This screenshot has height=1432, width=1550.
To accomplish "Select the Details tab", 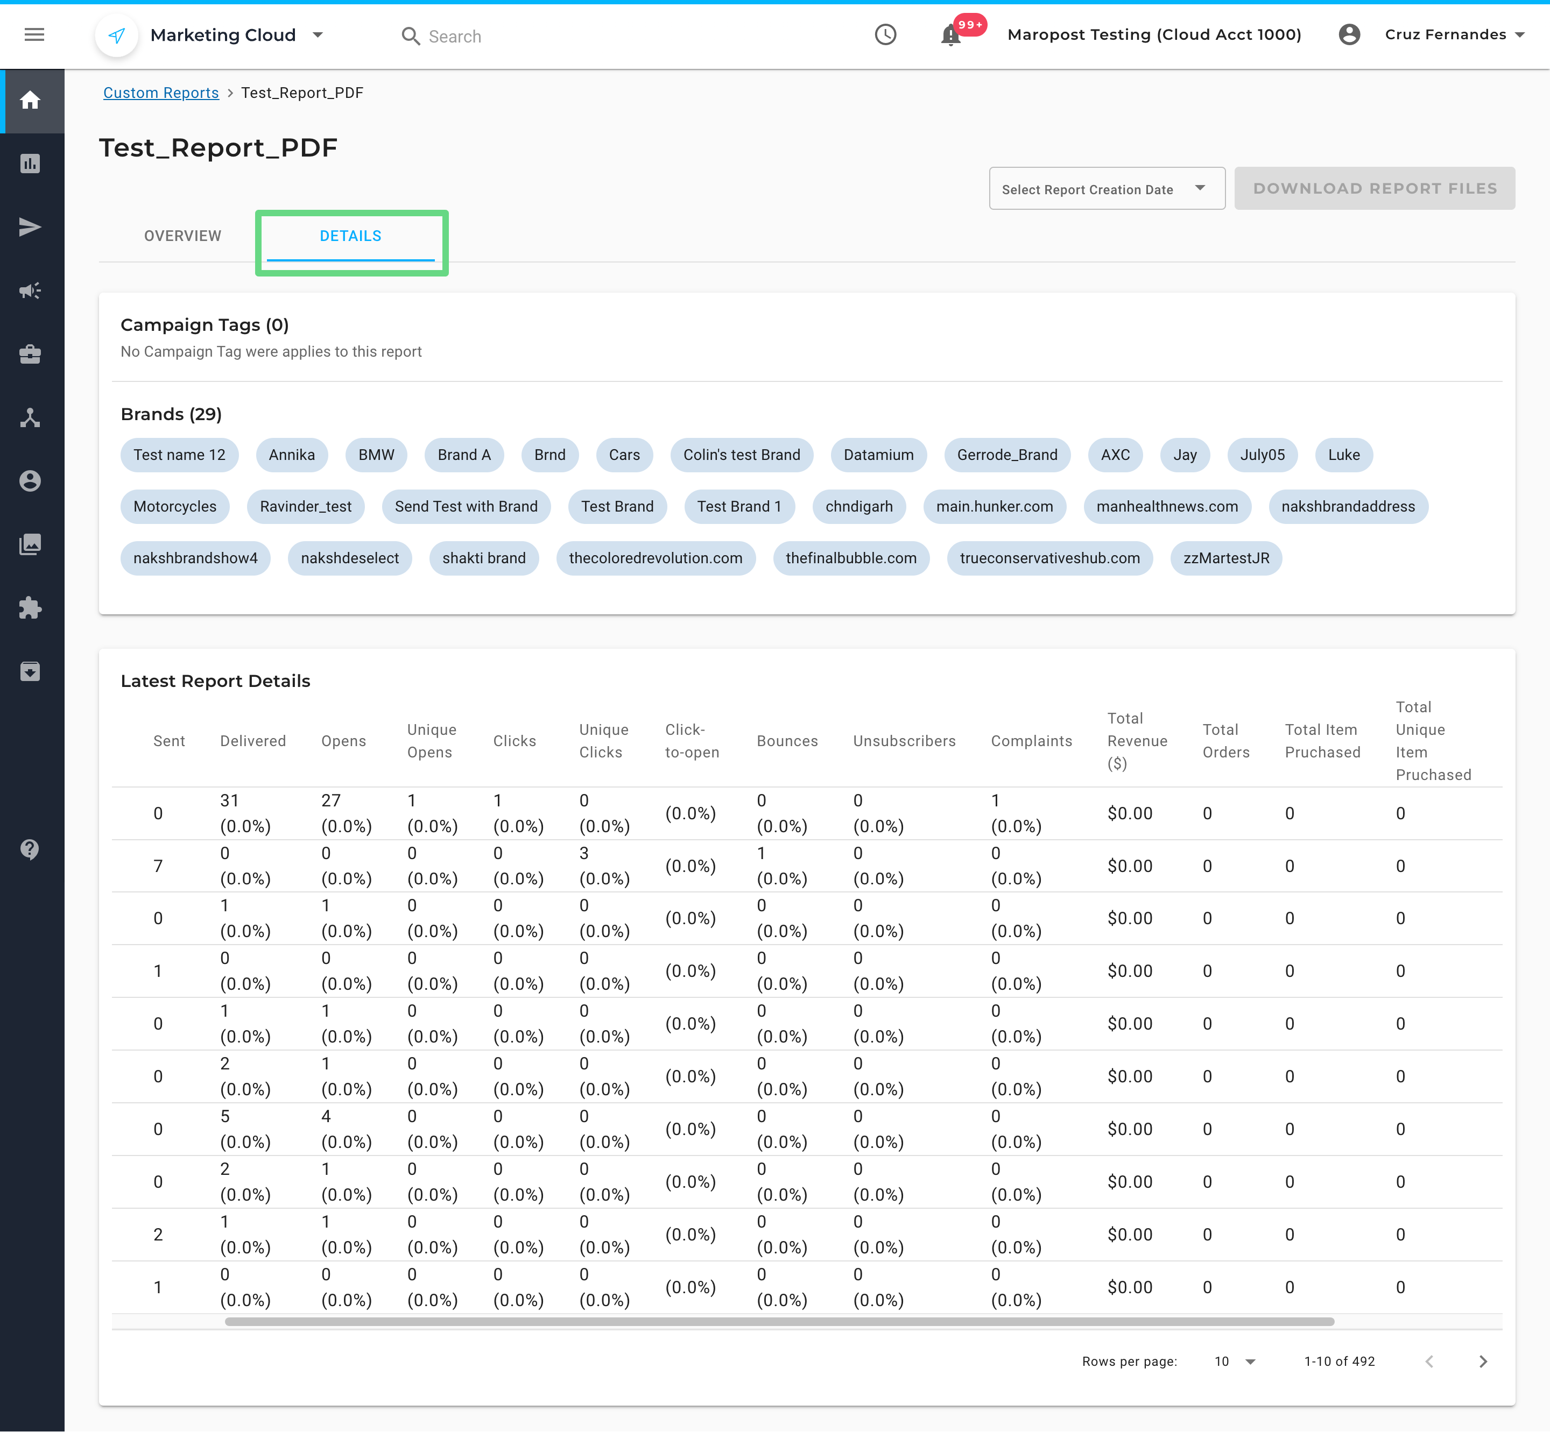I will (x=350, y=236).
